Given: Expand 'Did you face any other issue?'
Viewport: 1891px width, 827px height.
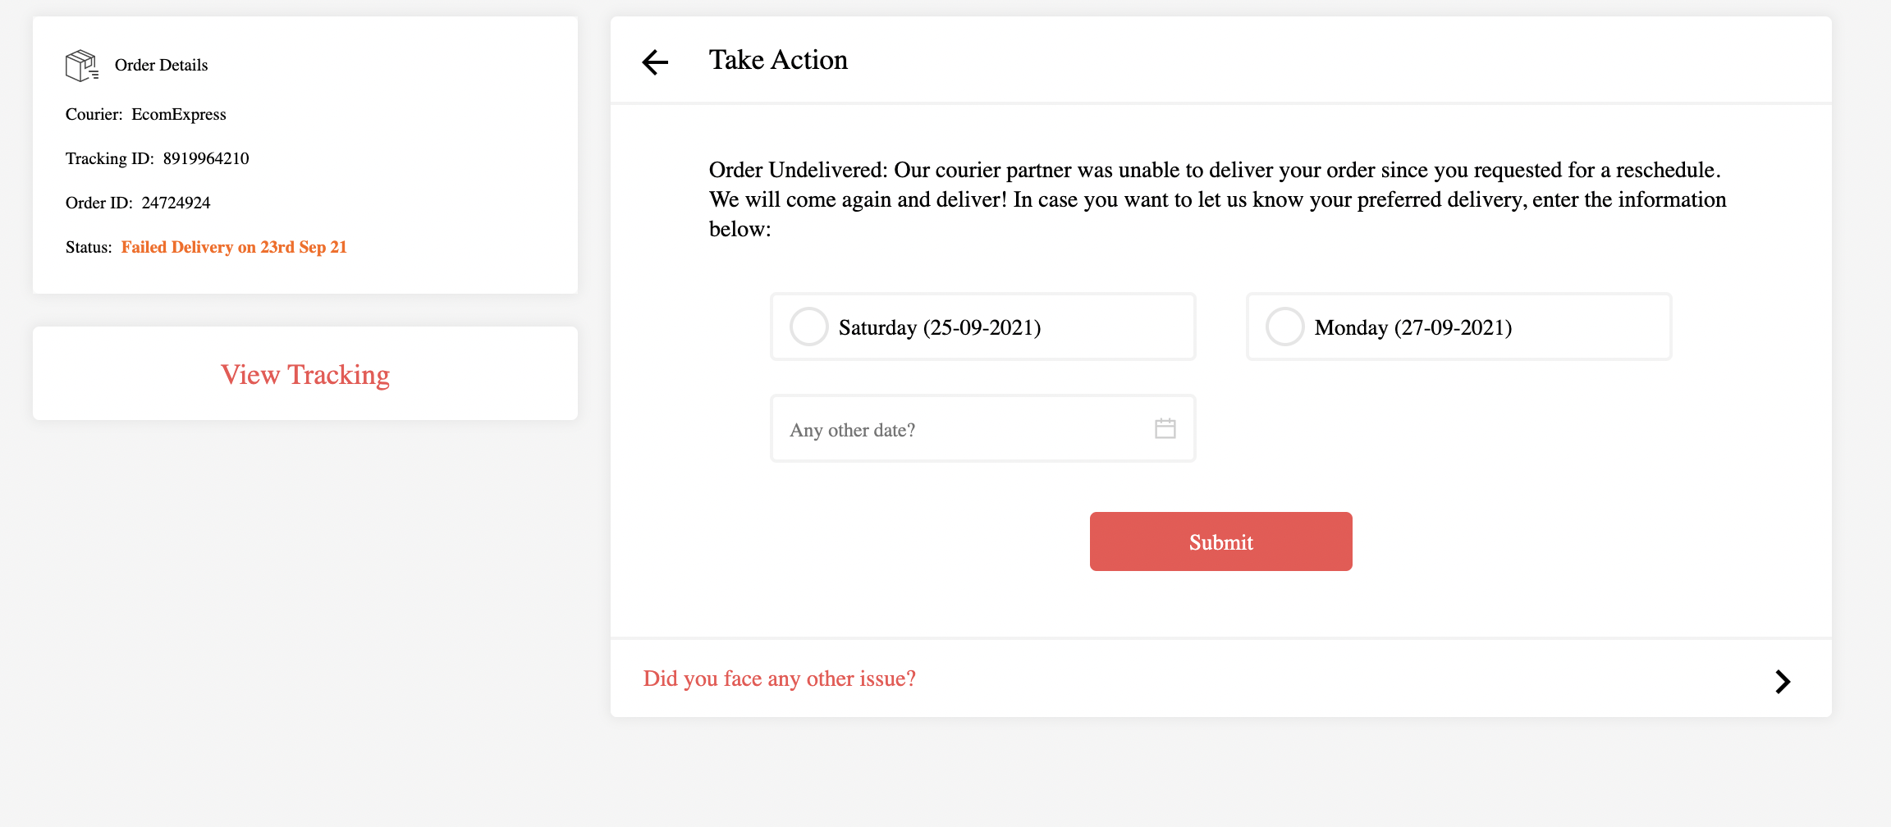Looking at the screenshot, I should tap(780, 679).
